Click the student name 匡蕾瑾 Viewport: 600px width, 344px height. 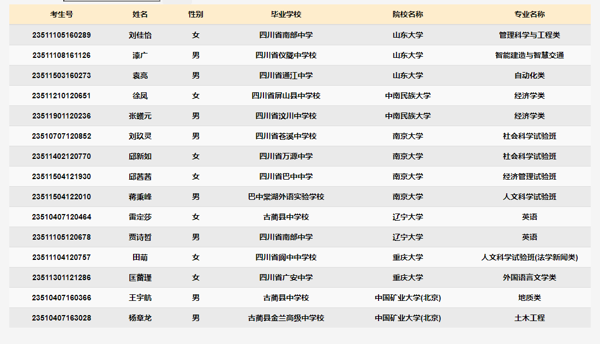[x=140, y=278]
